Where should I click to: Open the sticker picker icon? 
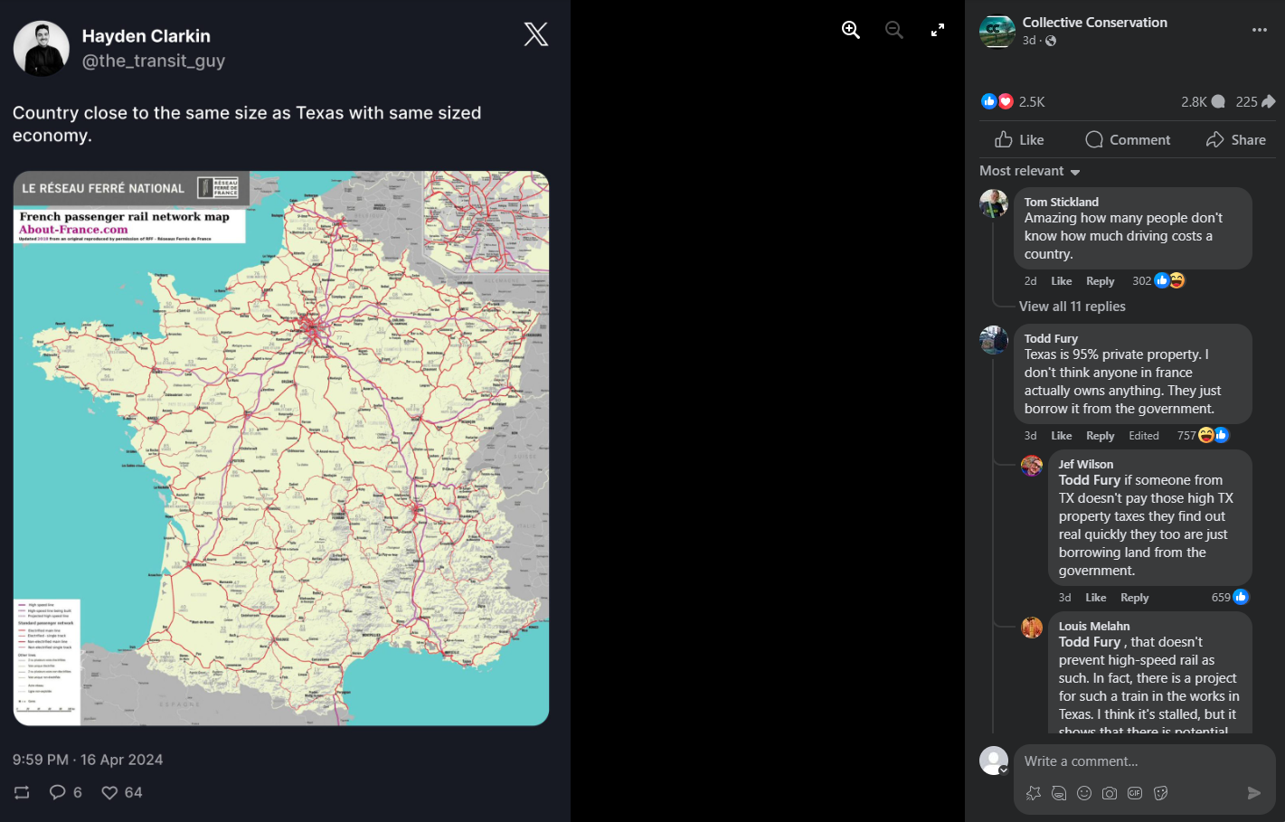click(1161, 793)
